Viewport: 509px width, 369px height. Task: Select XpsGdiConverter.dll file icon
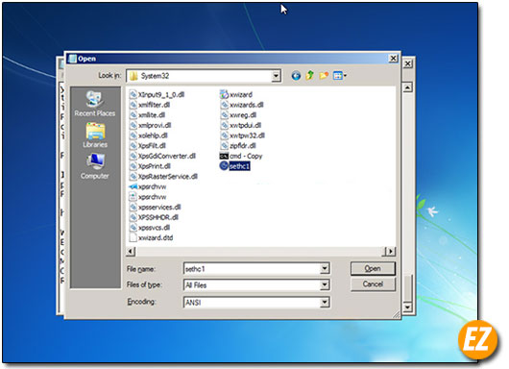[x=133, y=156]
